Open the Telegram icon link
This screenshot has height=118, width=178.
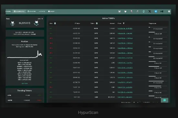pyautogui.click(x=156, y=11)
